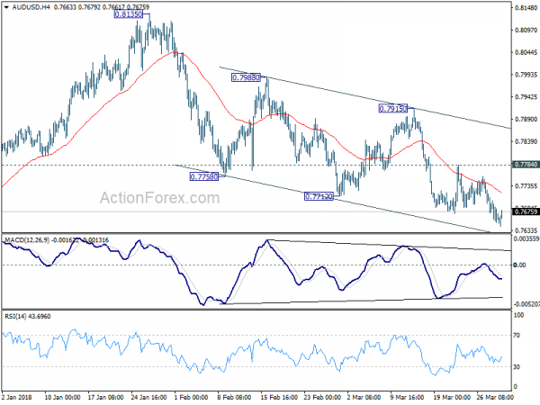This screenshot has width=540, height=405.
Task: Click the RSI(14) 43.6960 indicator label
Action: coord(28,316)
